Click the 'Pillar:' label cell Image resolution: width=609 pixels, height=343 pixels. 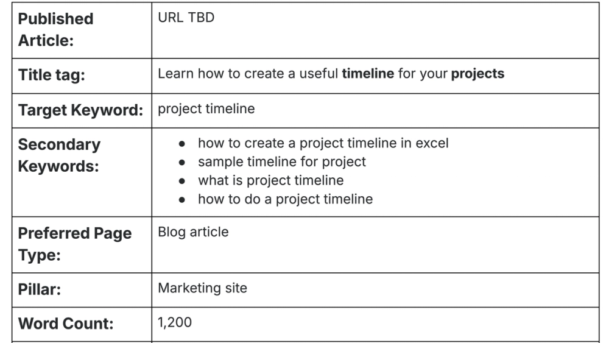tap(82, 290)
